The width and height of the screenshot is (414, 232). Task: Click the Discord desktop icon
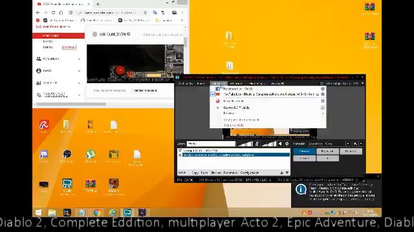coord(43,154)
